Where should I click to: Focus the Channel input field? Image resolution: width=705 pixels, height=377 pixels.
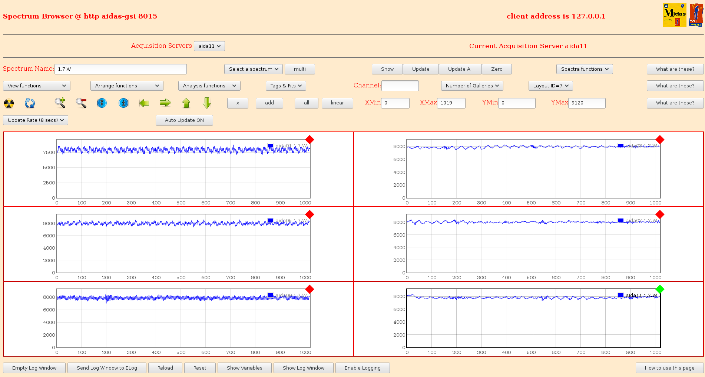pyautogui.click(x=400, y=86)
